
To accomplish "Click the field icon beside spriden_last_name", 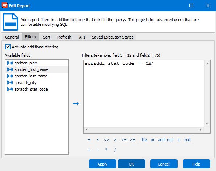I will pos(10,76).
